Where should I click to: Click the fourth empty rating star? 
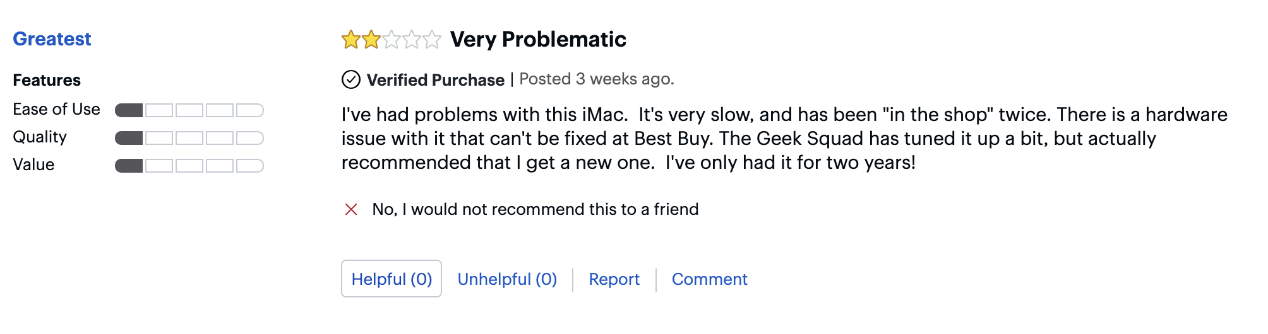pos(412,40)
